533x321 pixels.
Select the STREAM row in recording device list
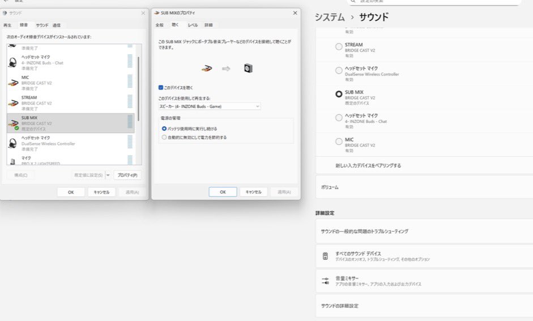(x=71, y=103)
